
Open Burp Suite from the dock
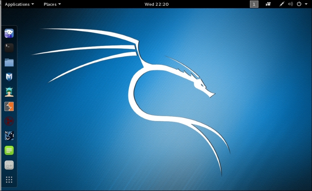pos(9,107)
